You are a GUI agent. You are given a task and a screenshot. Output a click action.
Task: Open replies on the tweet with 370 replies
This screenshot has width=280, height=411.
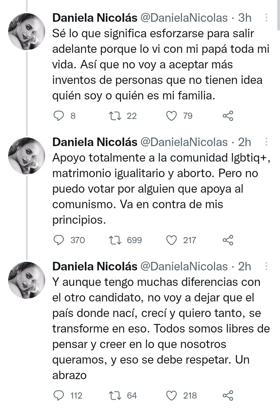pyautogui.click(x=58, y=240)
